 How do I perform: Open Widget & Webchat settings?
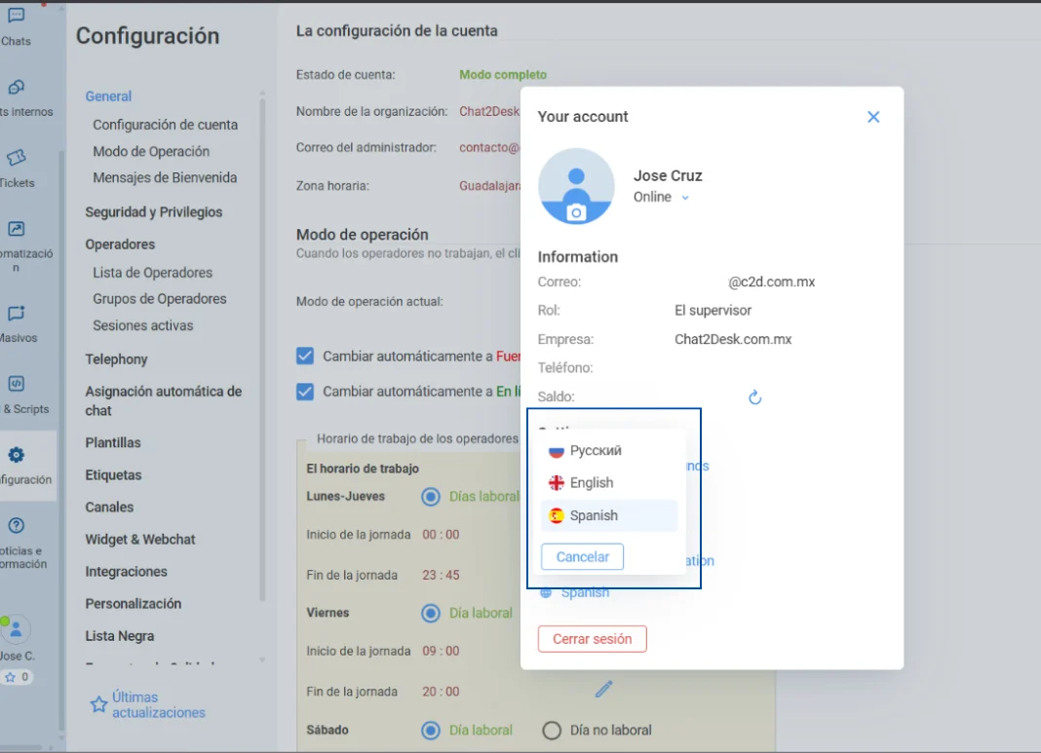pyautogui.click(x=140, y=540)
